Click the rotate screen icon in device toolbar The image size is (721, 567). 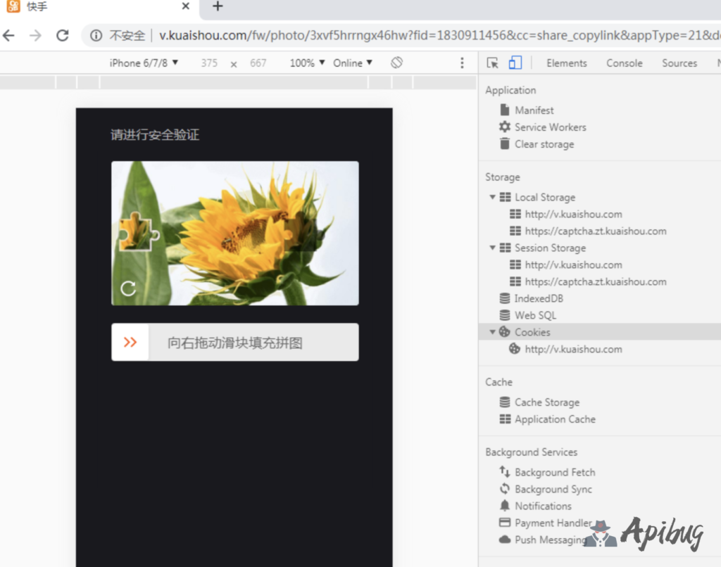396,63
